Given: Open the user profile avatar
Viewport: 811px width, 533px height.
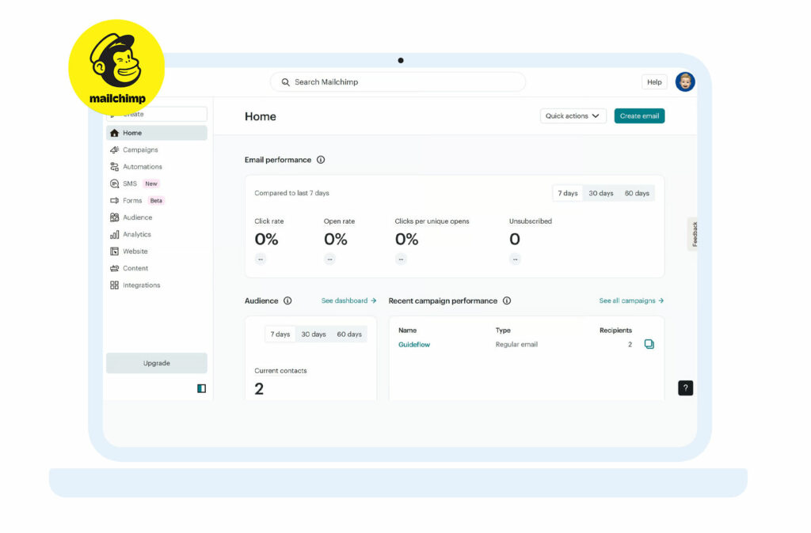Looking at the screenshot, I should click(x=685, y=81).
